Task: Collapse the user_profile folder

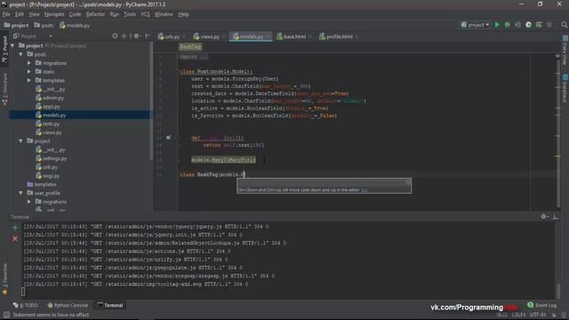Action: (21, 193)
